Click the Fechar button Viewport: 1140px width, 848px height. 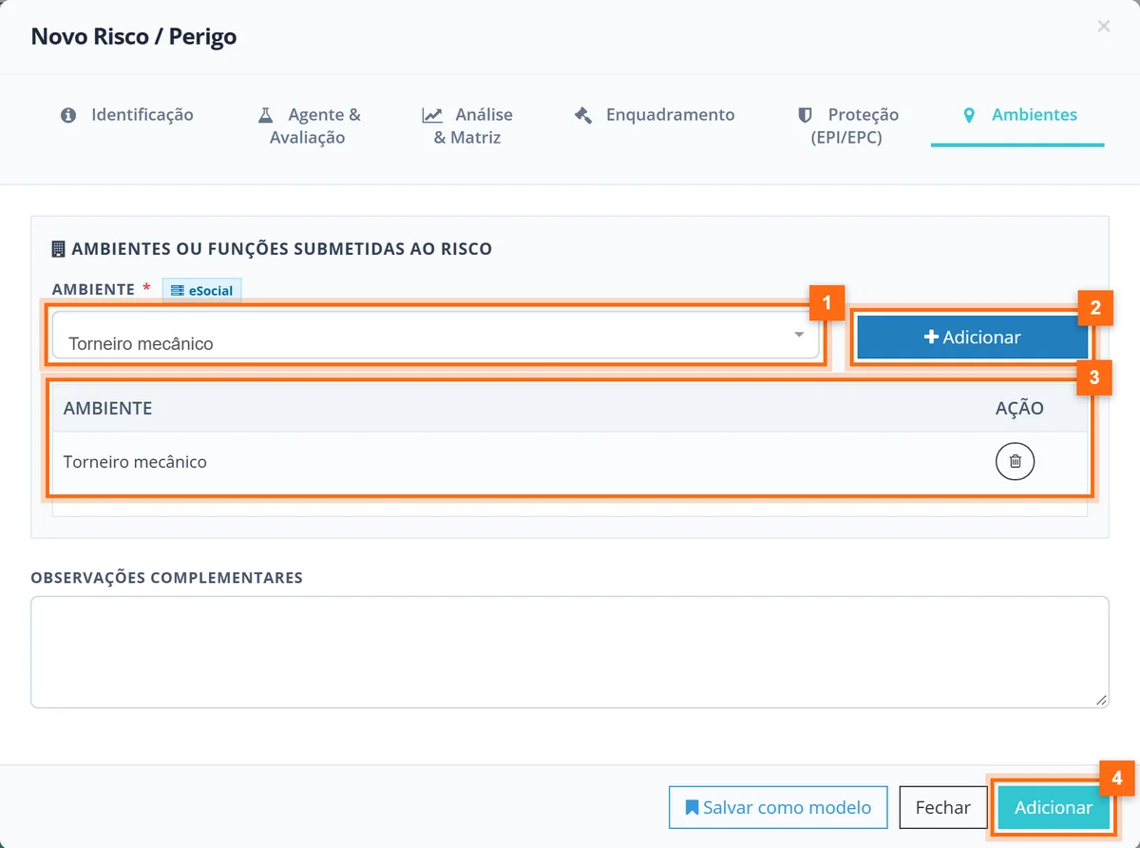942,807
